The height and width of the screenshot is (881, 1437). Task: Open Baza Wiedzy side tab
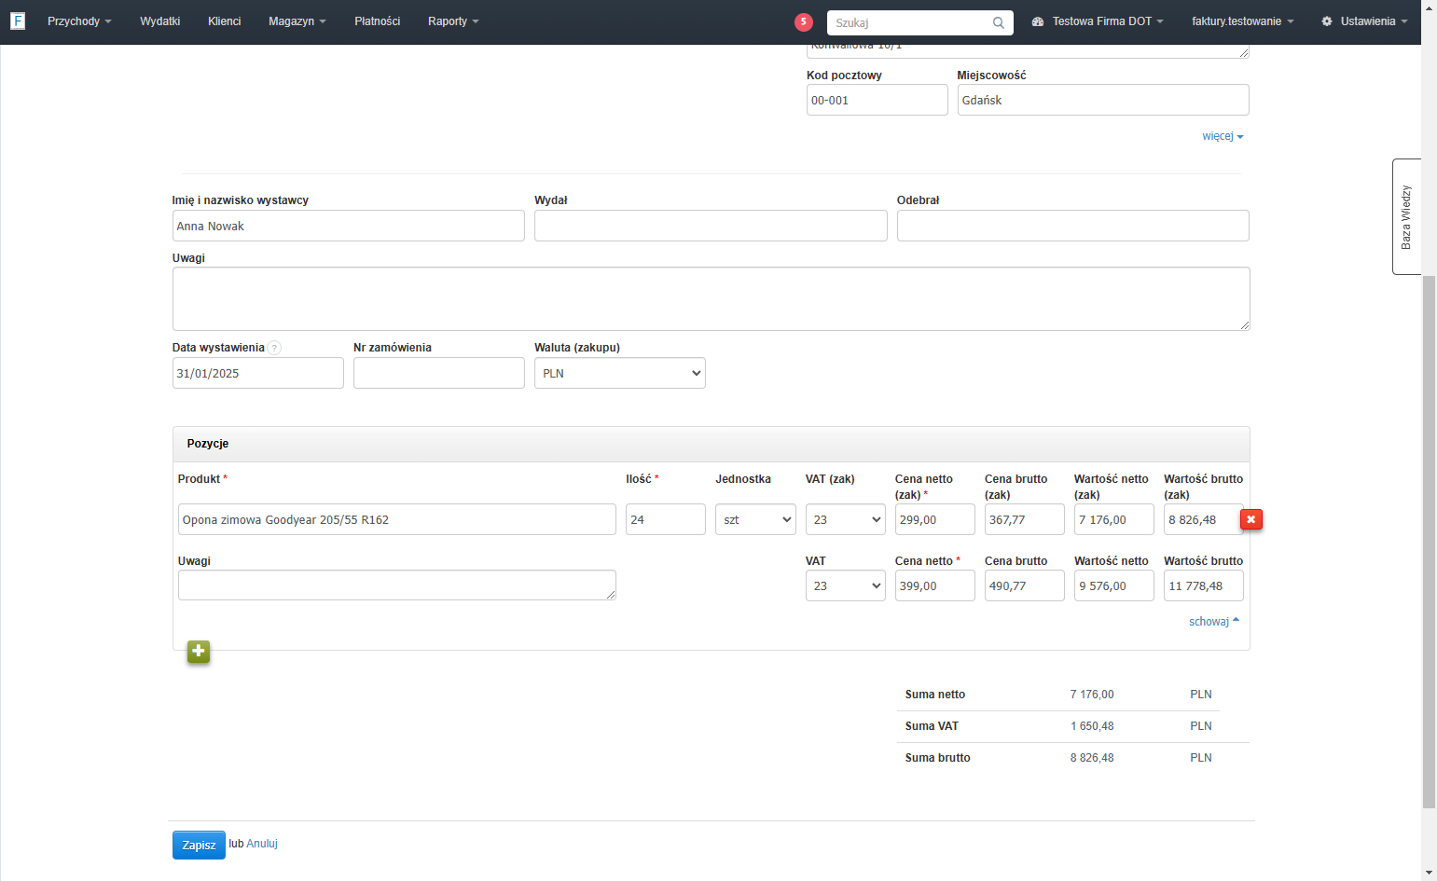pos(1406,216)
